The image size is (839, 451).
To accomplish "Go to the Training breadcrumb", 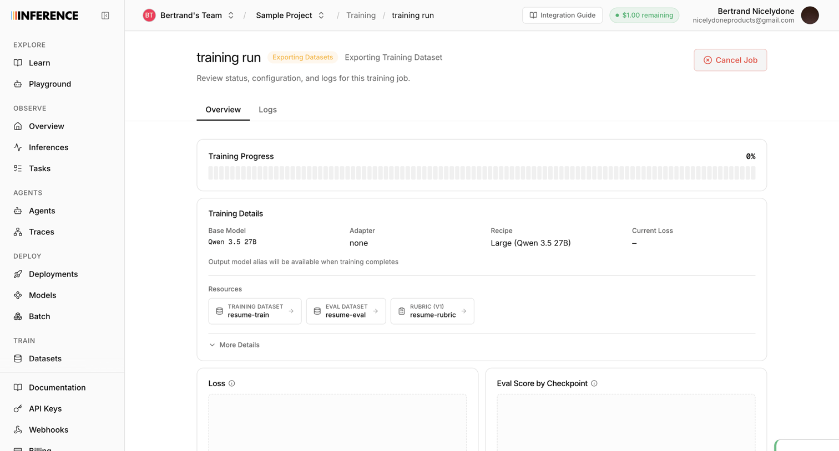I will (361, 16).
